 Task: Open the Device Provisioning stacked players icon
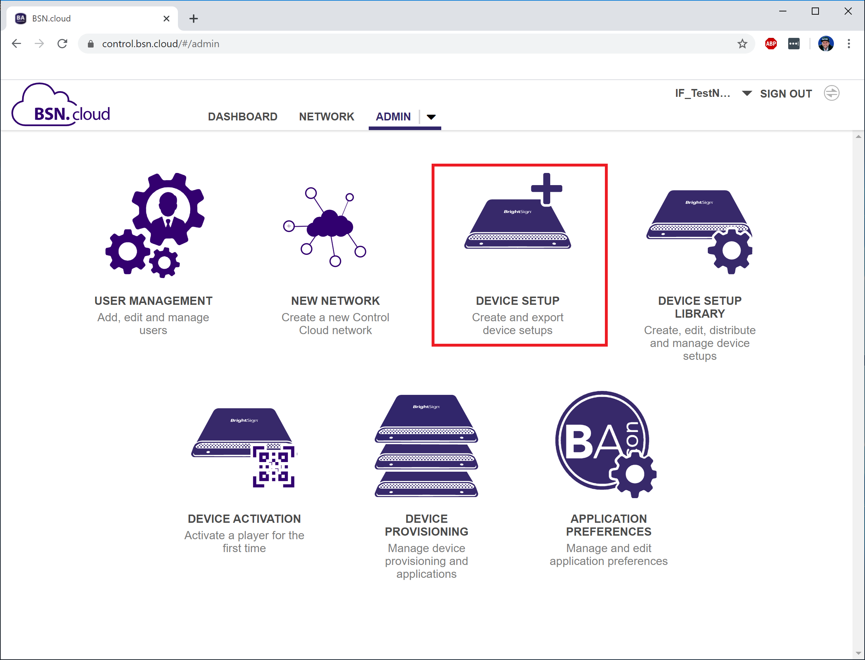tap(426, 446)
